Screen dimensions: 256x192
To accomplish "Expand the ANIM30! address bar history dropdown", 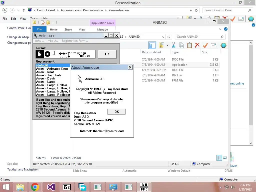I will click(163, 37).
